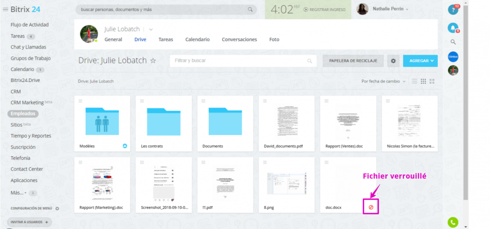The image size is (490, 229).
Task: Open the Modèles folder thumbnail
Action: coord(102,121)
